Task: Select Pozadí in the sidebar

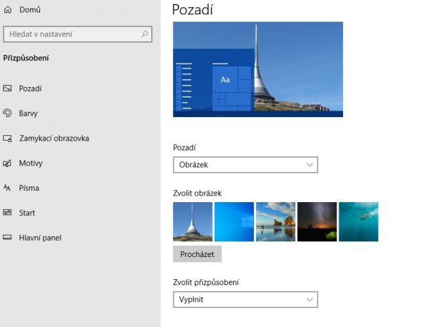Action: click(30, 88)
